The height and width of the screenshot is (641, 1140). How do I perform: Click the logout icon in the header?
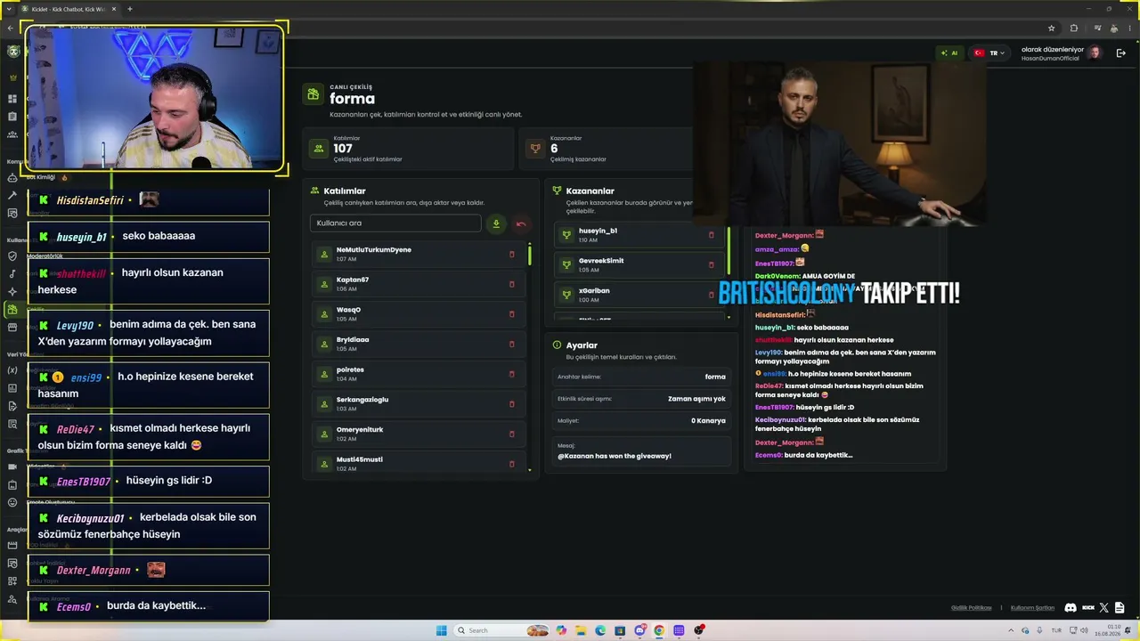click(x=1120, y=53)
